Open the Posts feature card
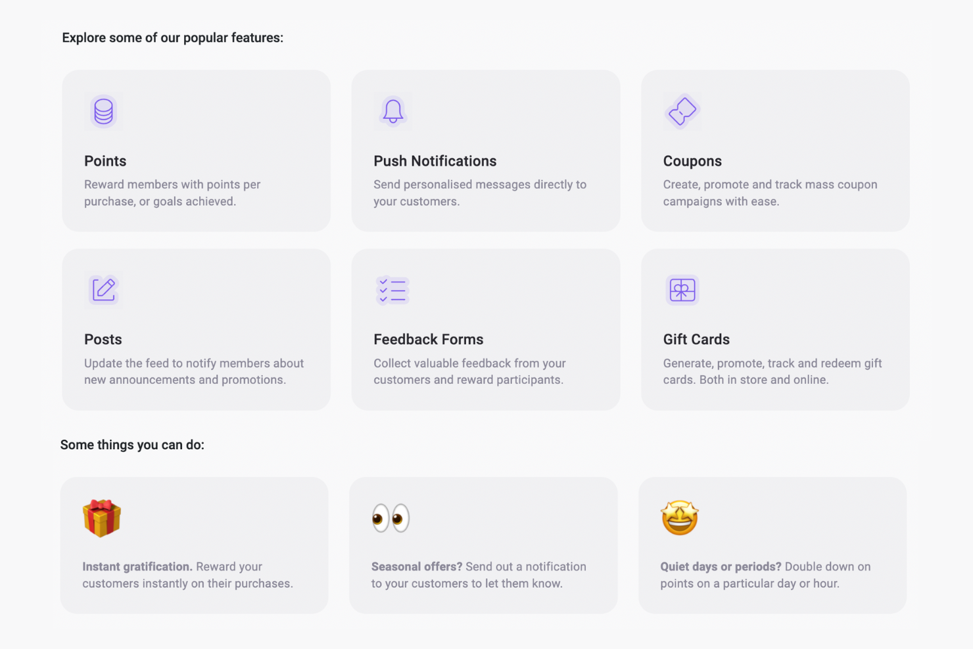 (196, 329)
